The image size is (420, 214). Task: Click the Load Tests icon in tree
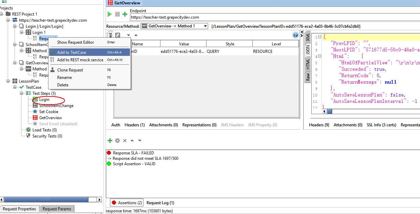[28, 130]
